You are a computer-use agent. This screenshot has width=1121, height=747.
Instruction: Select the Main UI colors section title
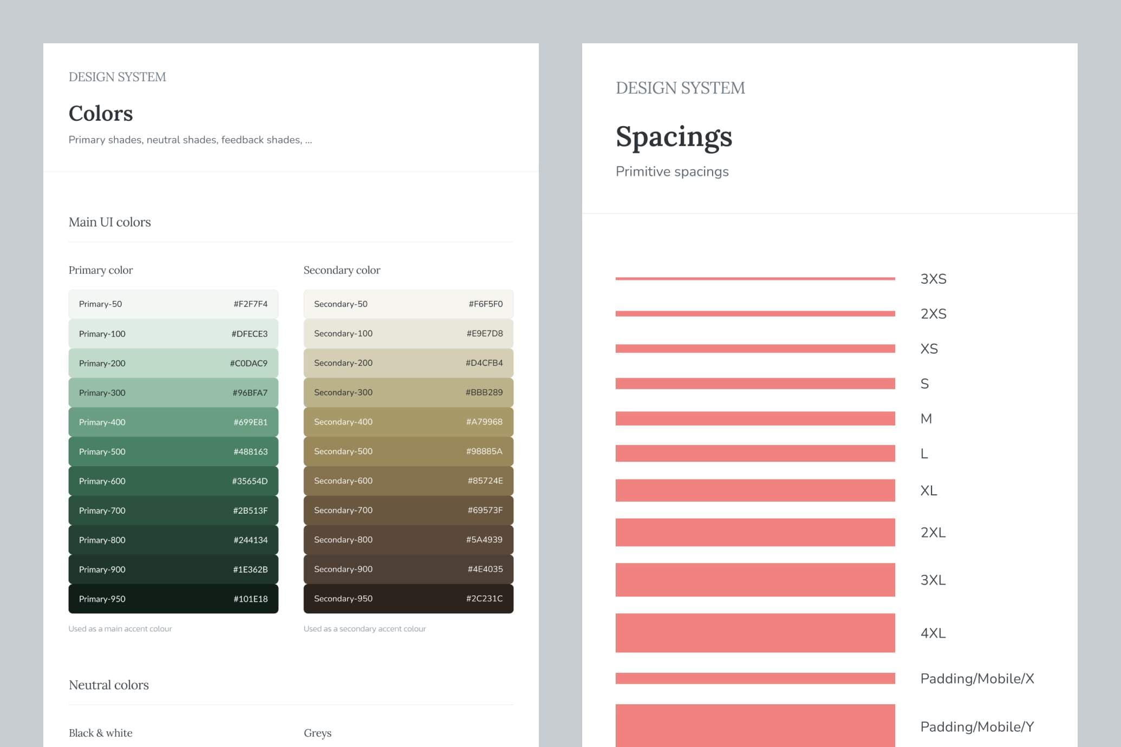click(109, 222)
